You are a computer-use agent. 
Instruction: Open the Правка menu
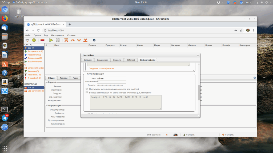click(x=37, y=35)
